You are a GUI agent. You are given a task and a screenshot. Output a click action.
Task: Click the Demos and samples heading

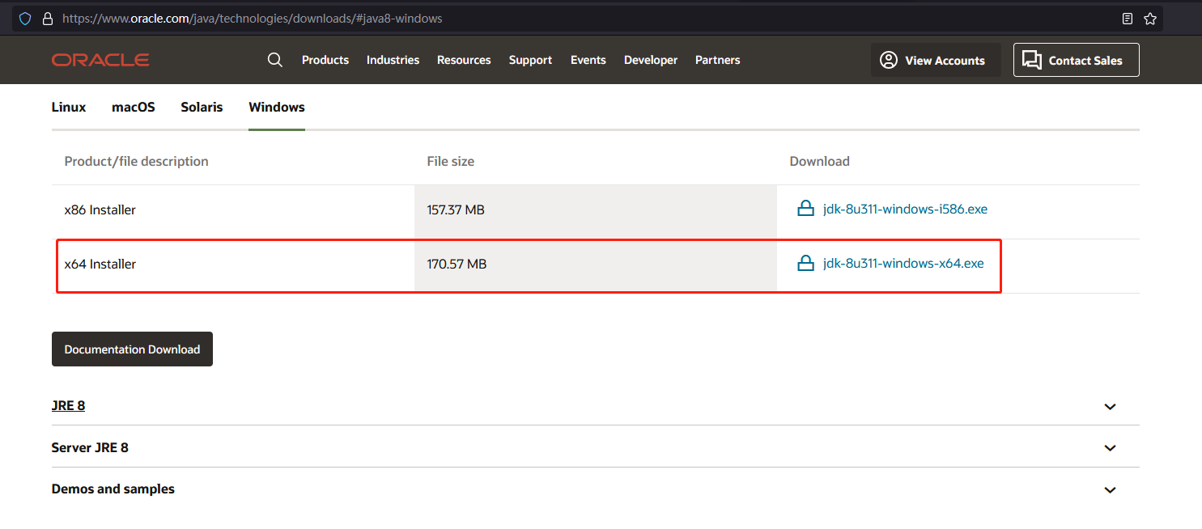click(113, 489)
